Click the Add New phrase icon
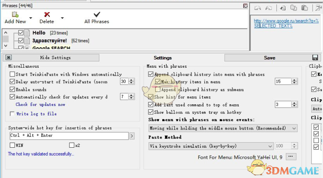Screen dimensions: 323x178 pos(15,15)
